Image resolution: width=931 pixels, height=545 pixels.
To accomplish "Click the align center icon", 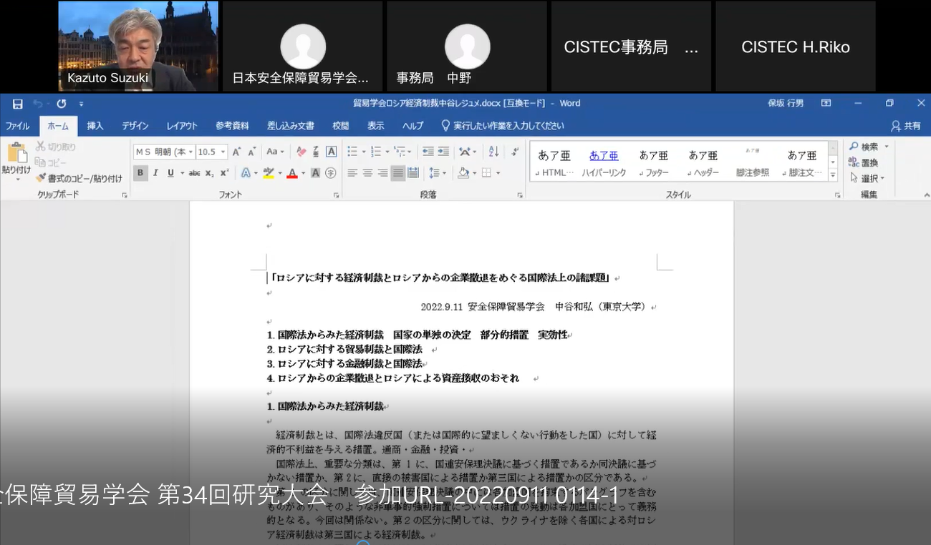I will click(x=367, y=173).
